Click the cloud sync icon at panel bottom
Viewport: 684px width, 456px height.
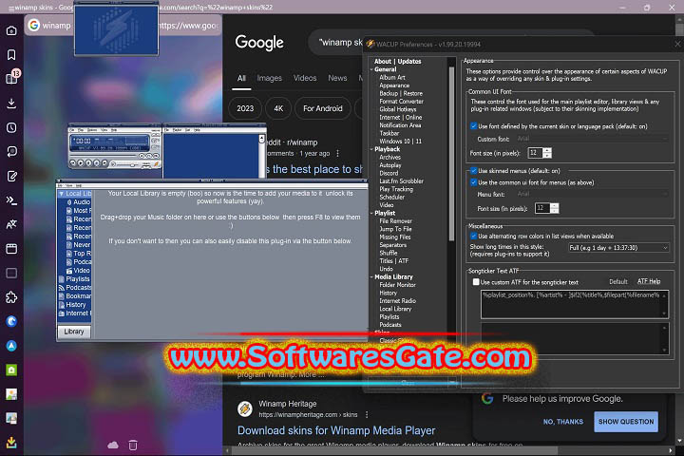[x=113, y=445]
